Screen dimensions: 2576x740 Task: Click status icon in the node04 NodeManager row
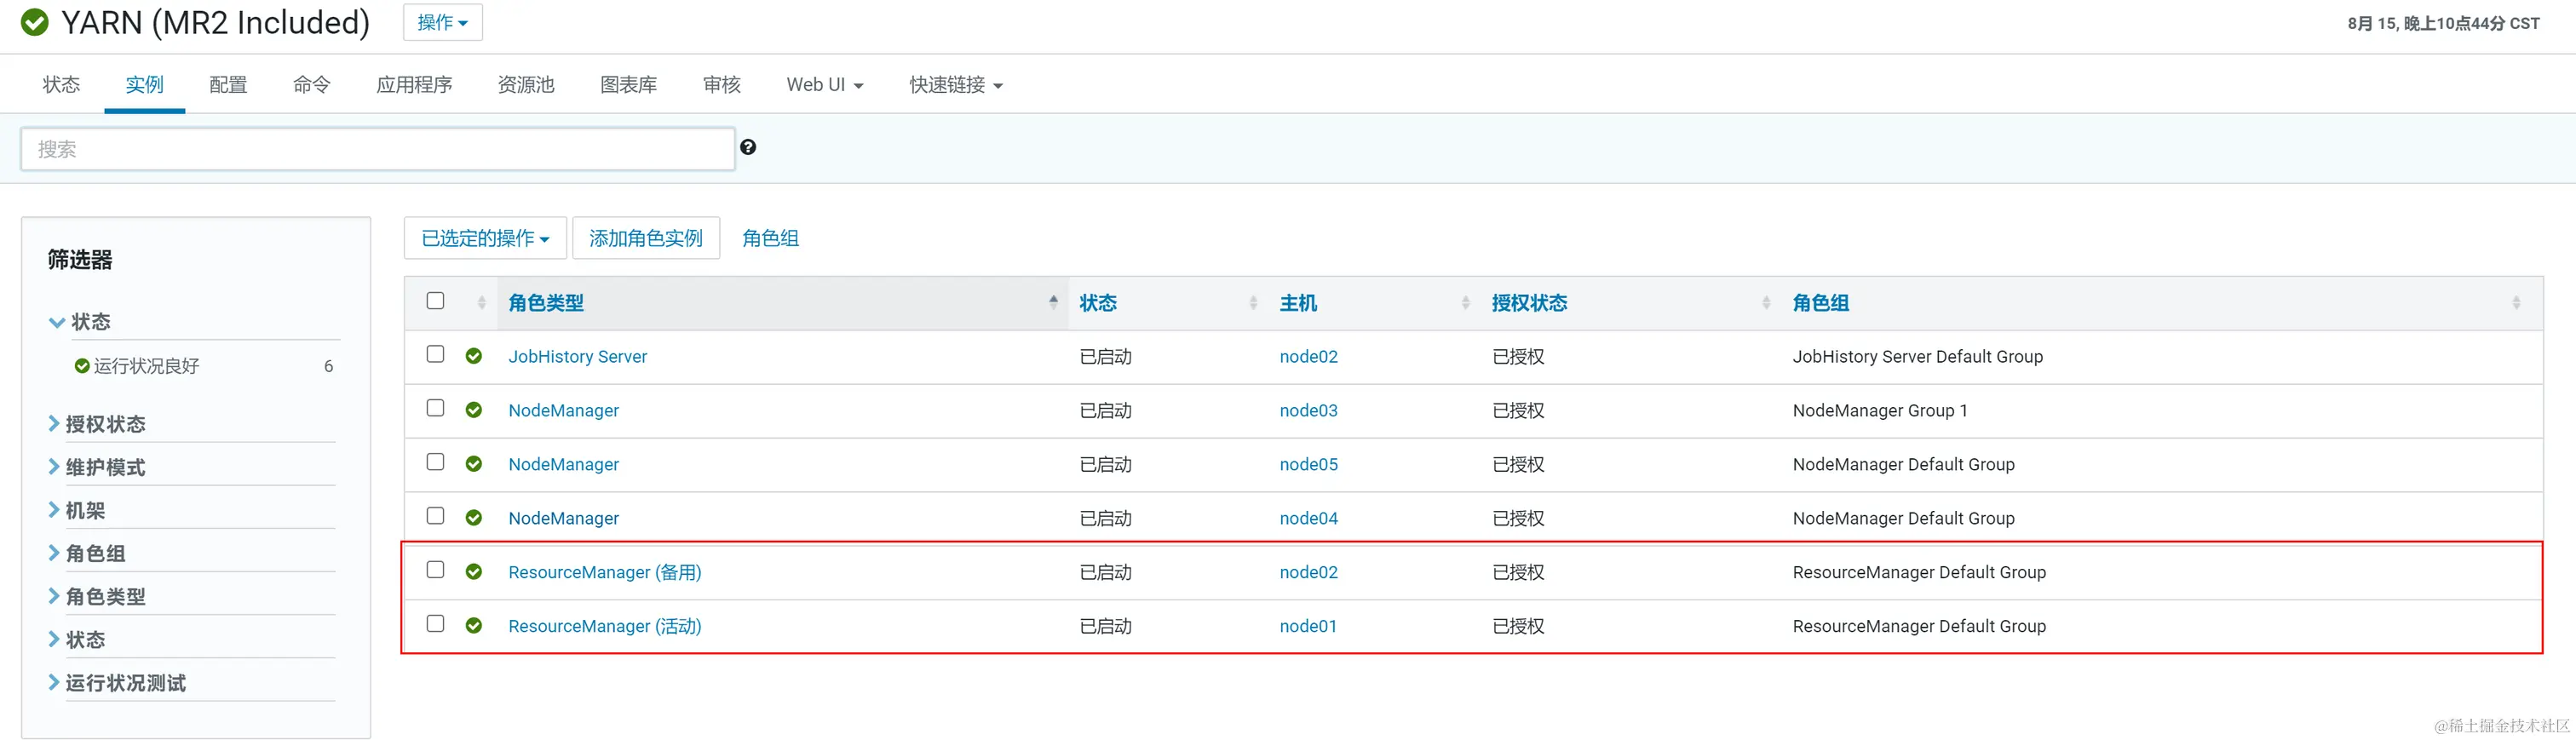pos(474,518)
